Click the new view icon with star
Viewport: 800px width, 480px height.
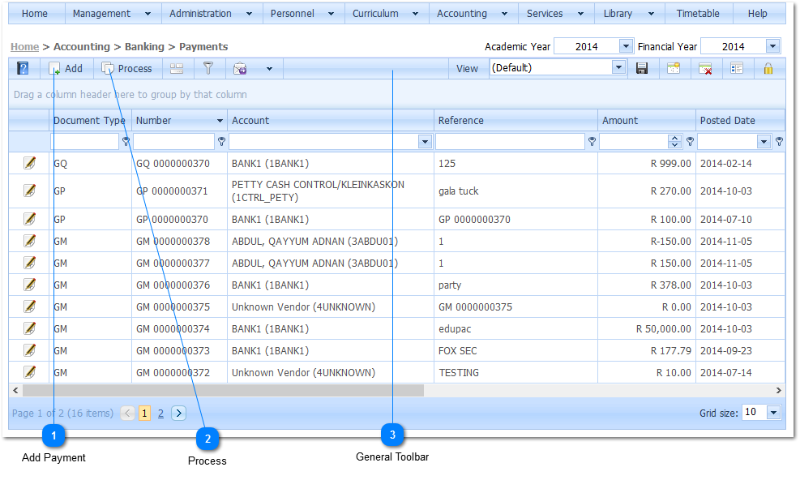(674, 68)
